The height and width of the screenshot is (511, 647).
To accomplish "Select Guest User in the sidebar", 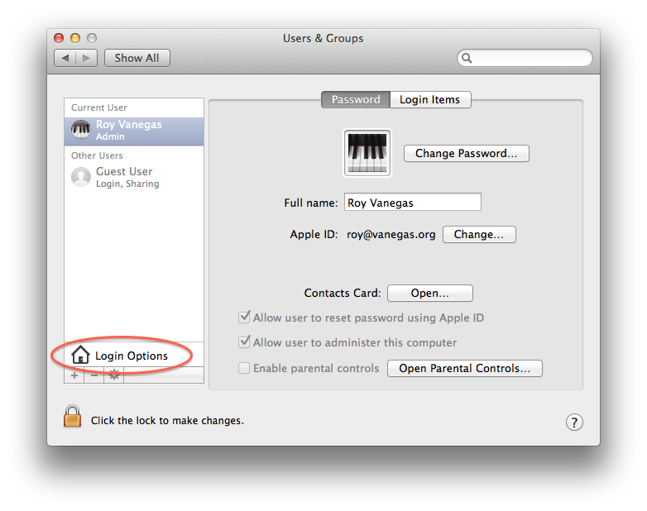I will [124, 177].
